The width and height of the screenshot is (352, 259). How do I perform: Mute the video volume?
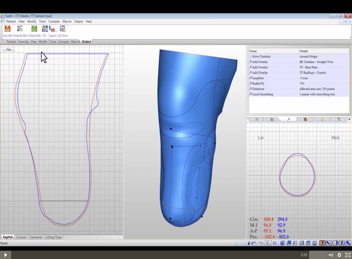[x=331, y=255]
